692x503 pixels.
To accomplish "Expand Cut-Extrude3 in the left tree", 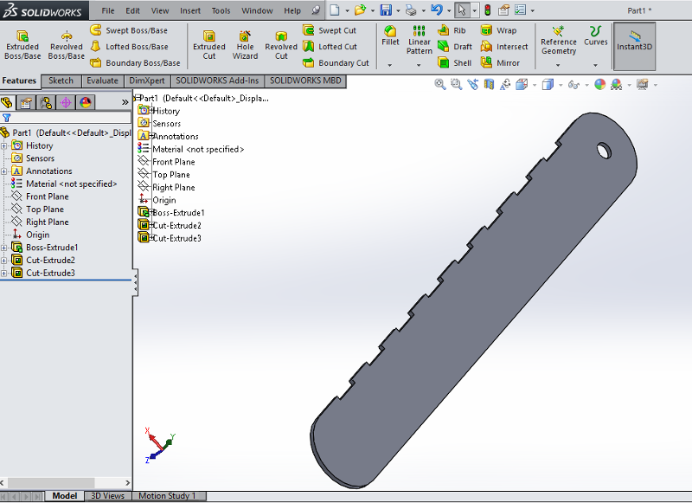I will click(x=4, y=274).
